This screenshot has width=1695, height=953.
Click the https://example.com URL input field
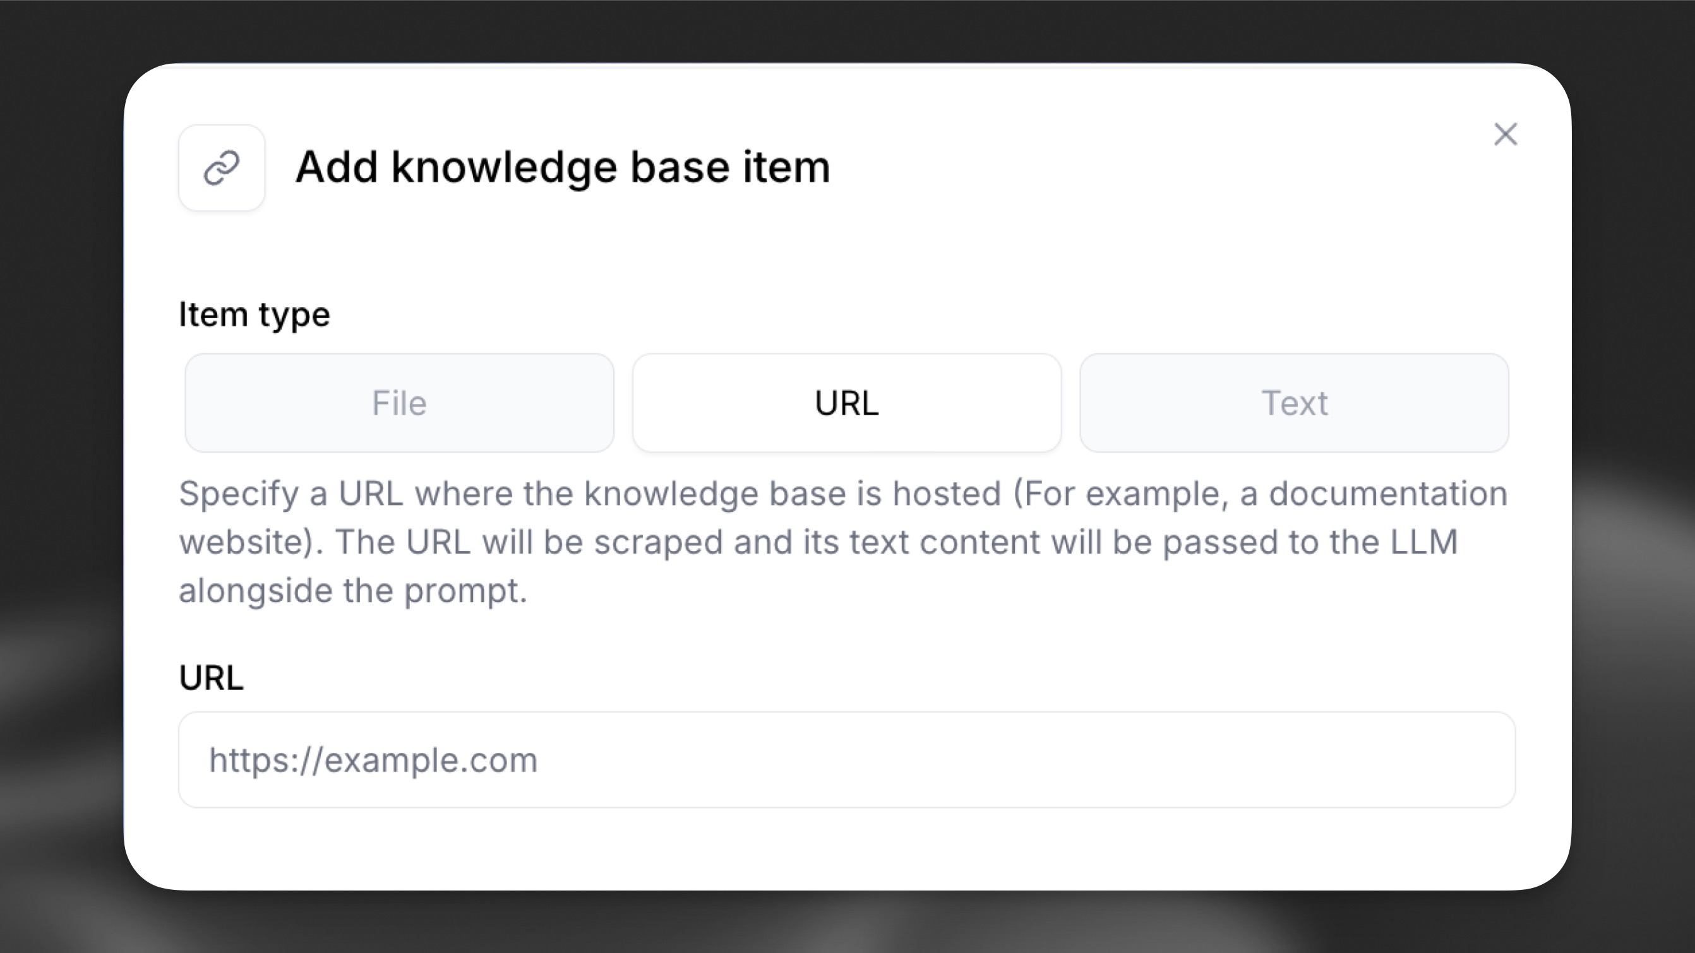pyautogui.click(x=846, y=759)
